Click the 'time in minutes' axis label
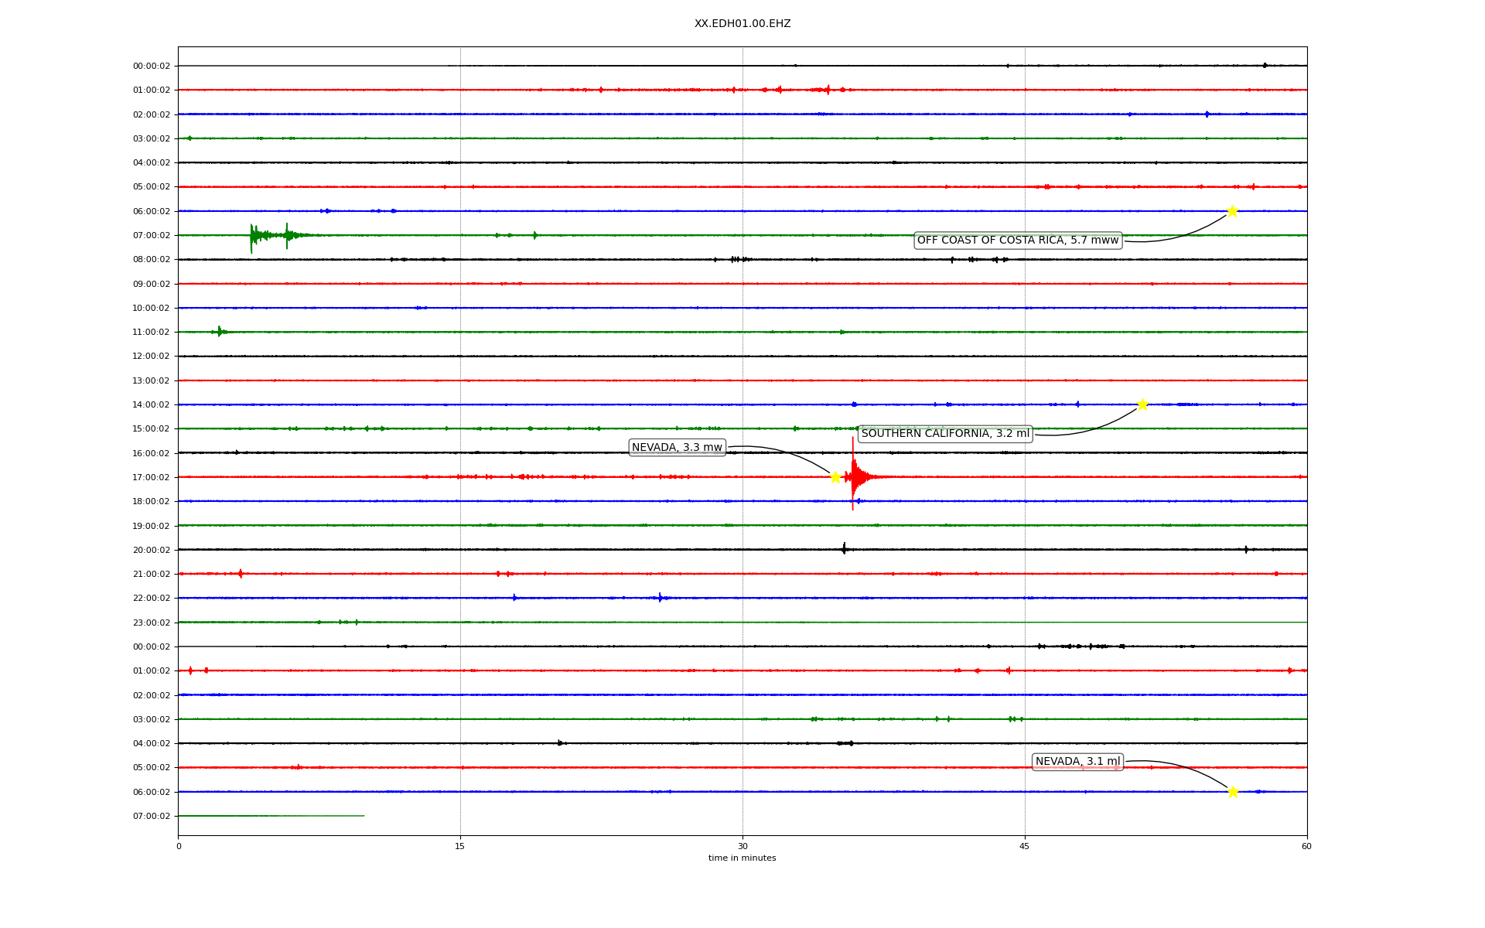This screenshot has width=1485, height=928. [x=742, y=858]
